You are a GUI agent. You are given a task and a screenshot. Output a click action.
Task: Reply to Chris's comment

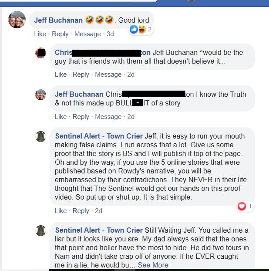81,75
